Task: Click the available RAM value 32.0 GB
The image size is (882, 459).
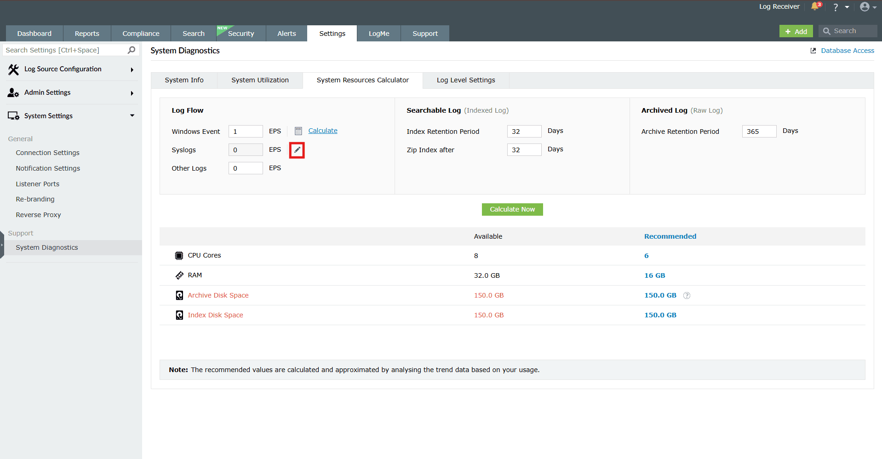Action: 487,275
